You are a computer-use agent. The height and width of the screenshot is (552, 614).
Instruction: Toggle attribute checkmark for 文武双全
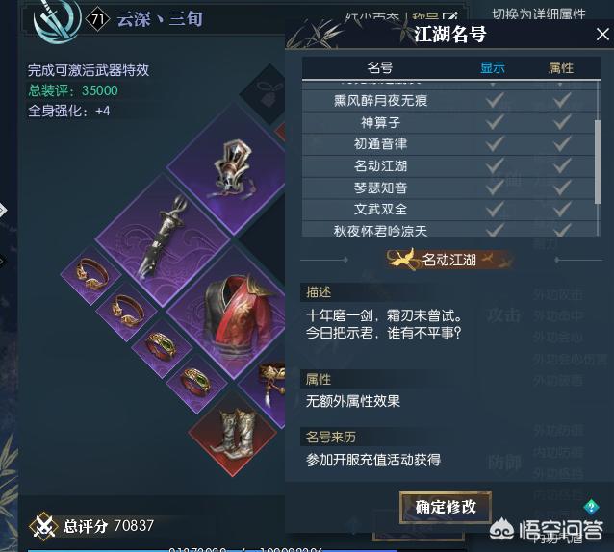click(561, 210)
